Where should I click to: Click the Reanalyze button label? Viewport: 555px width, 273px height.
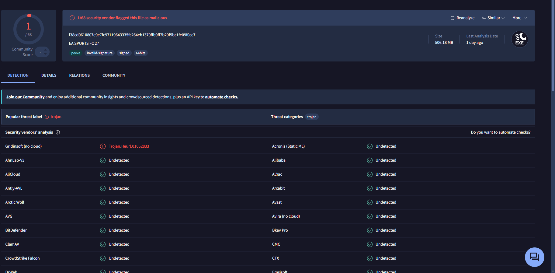pos(465,18)
